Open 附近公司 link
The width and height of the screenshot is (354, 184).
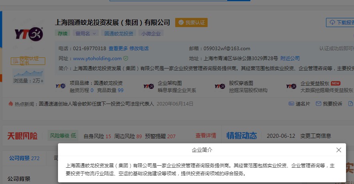290,59
